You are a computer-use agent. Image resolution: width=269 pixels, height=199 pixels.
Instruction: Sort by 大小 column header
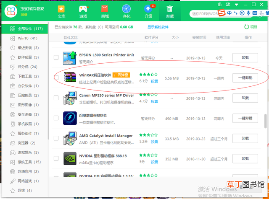(x=175, y=37)
